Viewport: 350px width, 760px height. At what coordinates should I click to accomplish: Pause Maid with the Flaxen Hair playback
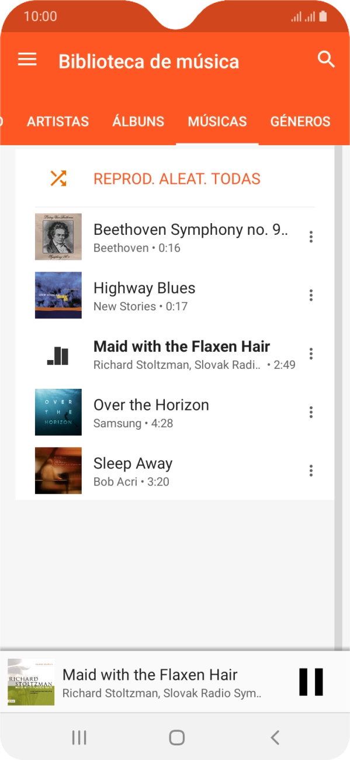pos(310,682)
